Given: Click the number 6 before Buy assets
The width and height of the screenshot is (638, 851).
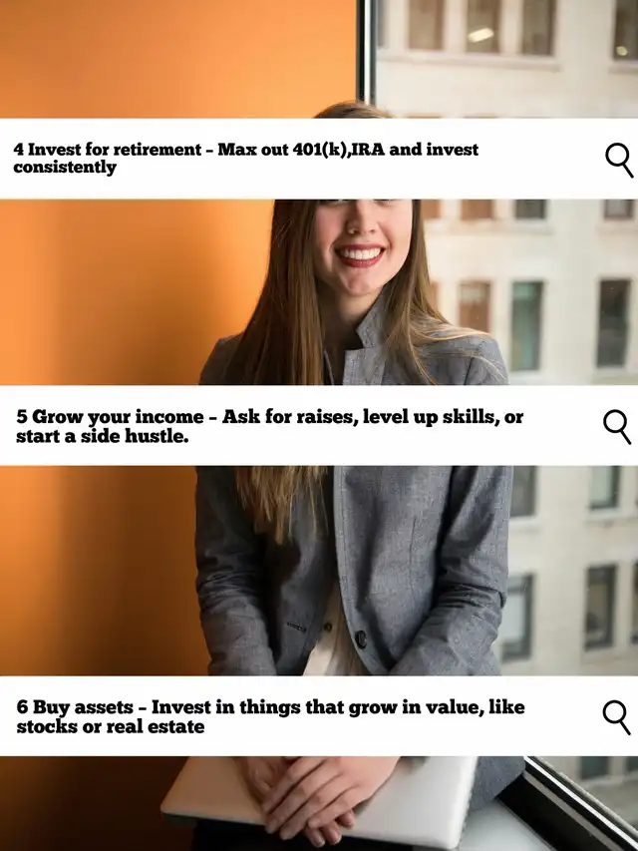Looking at the screenshot, I should point(22,707).
